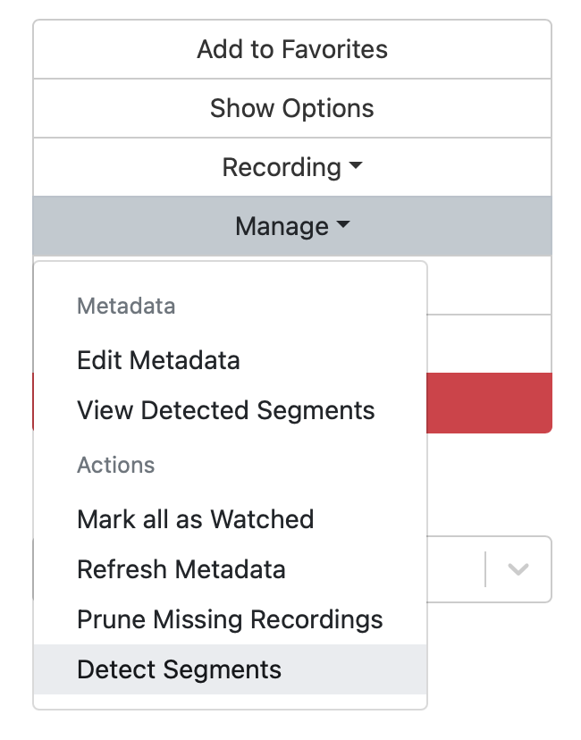Select View Detected Segments menu entry
Image resolution: width=581 pixels, height=740 pixels.
pos(226,410)
